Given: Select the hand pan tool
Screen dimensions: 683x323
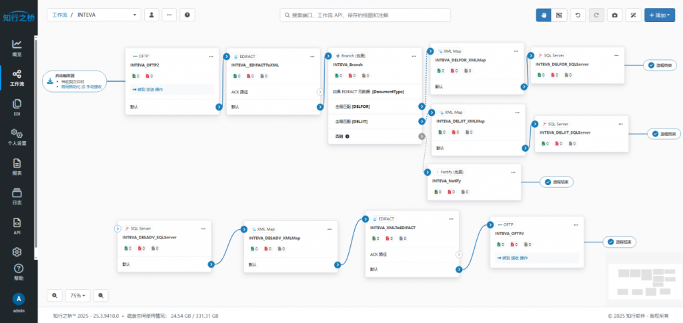Looking at the screenshot, I should coord(544,15).
